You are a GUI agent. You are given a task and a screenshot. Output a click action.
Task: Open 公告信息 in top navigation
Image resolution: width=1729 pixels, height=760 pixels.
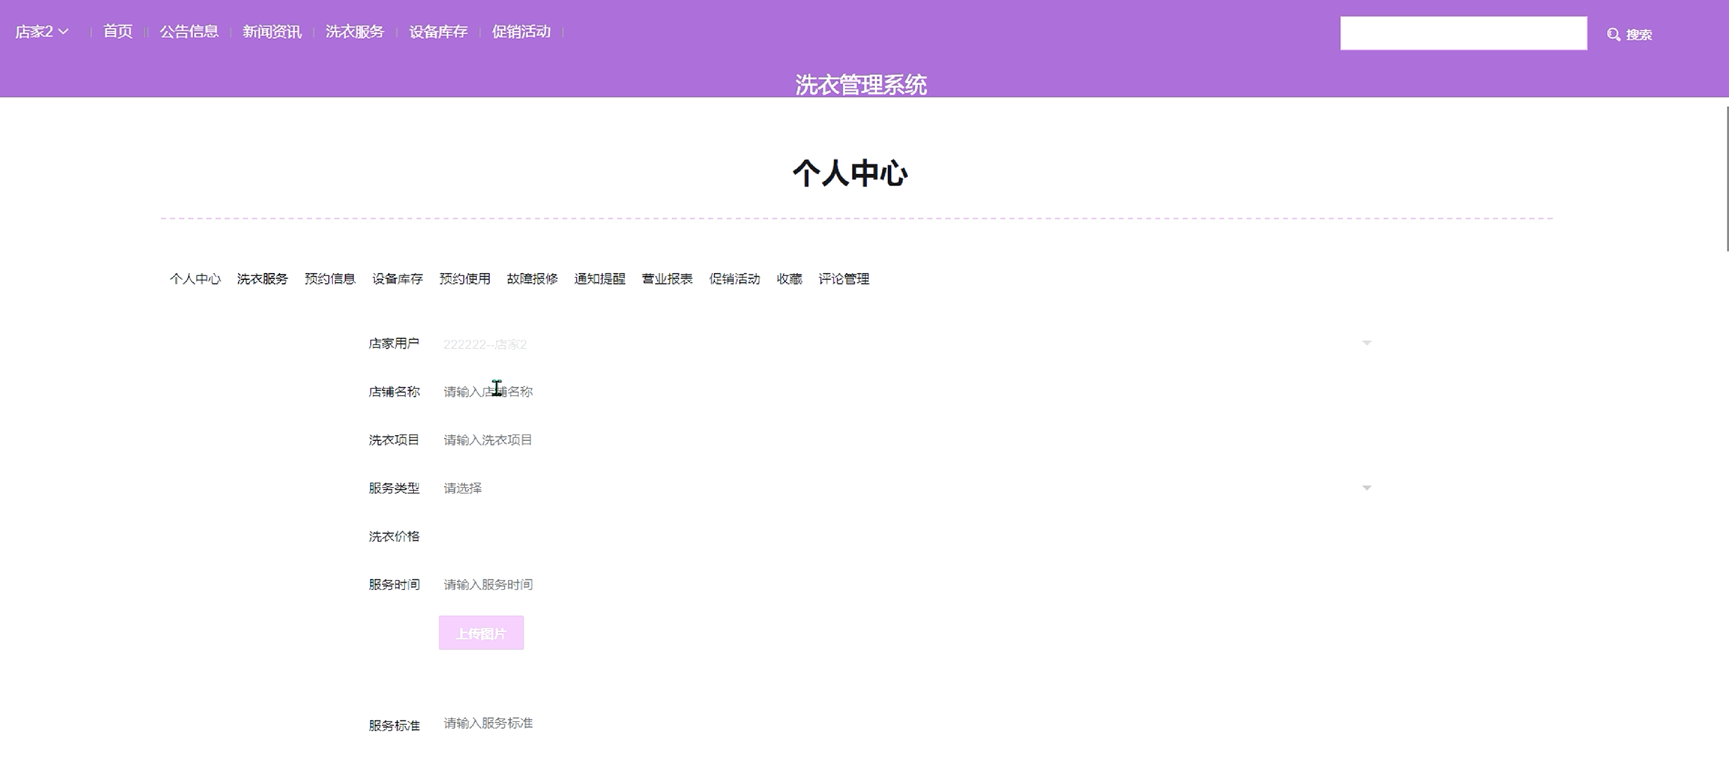tap(189, 32)
